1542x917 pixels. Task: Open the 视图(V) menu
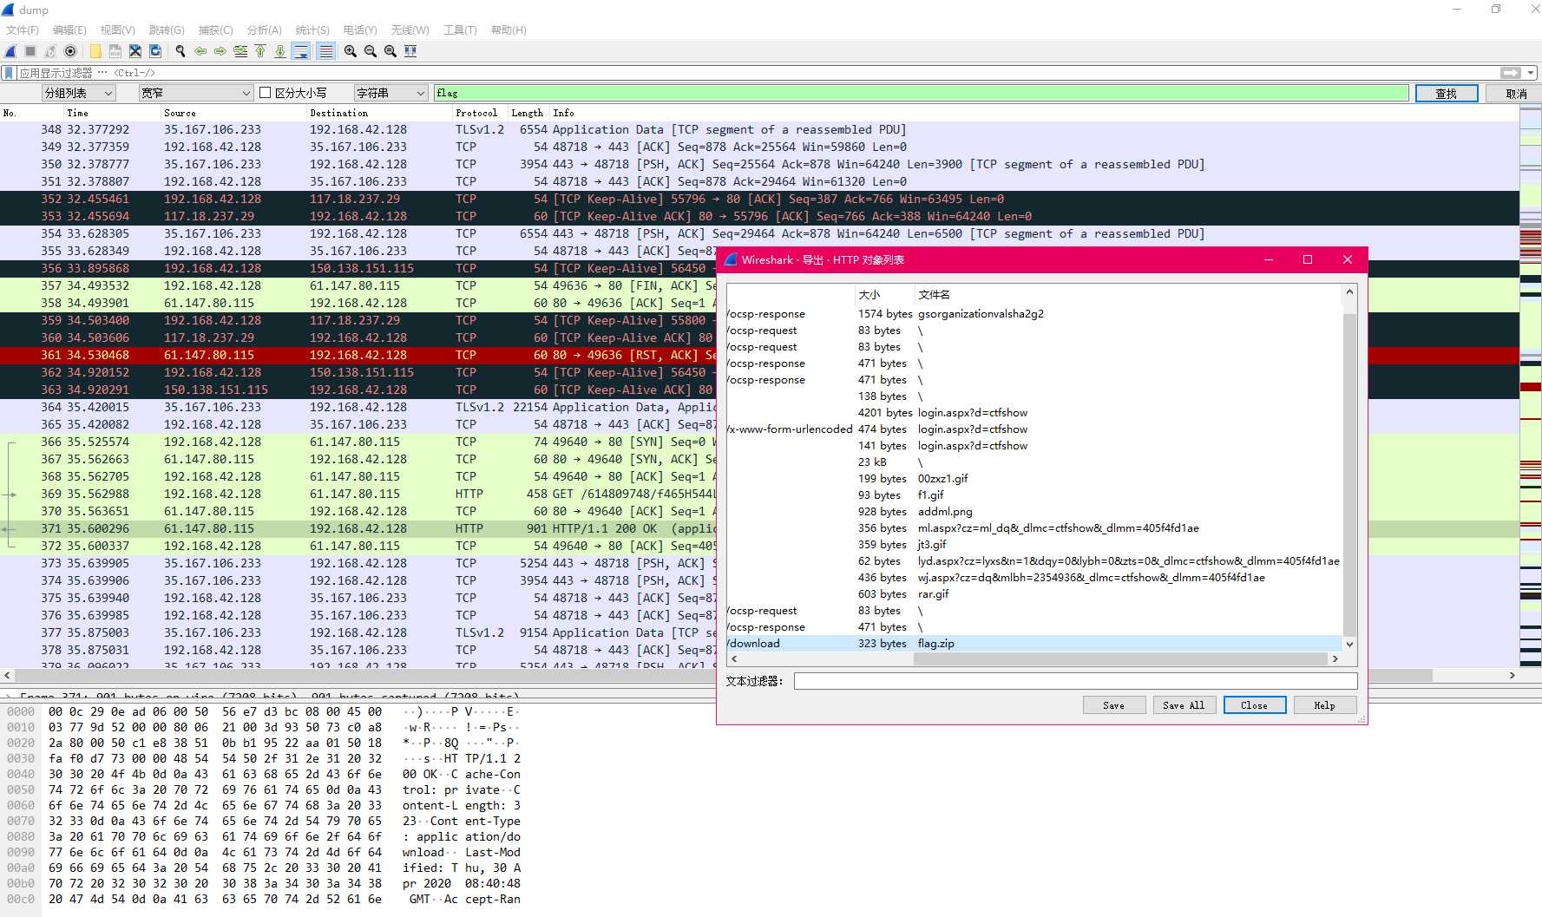tap(118, 29)
